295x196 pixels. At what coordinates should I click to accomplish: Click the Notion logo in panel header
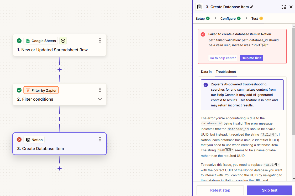(x=199, y=7)
